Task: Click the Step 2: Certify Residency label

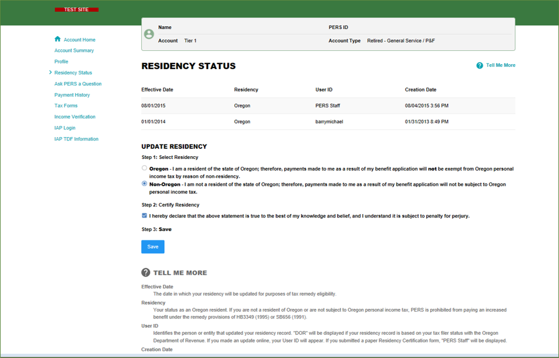Action: [170, 205]
